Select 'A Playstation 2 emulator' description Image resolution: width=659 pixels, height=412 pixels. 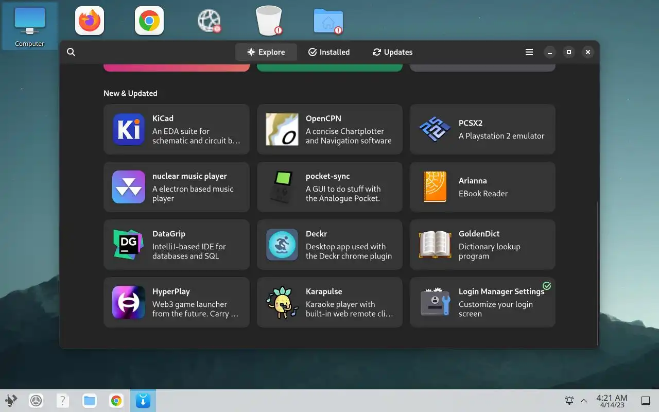click(501, 136)
